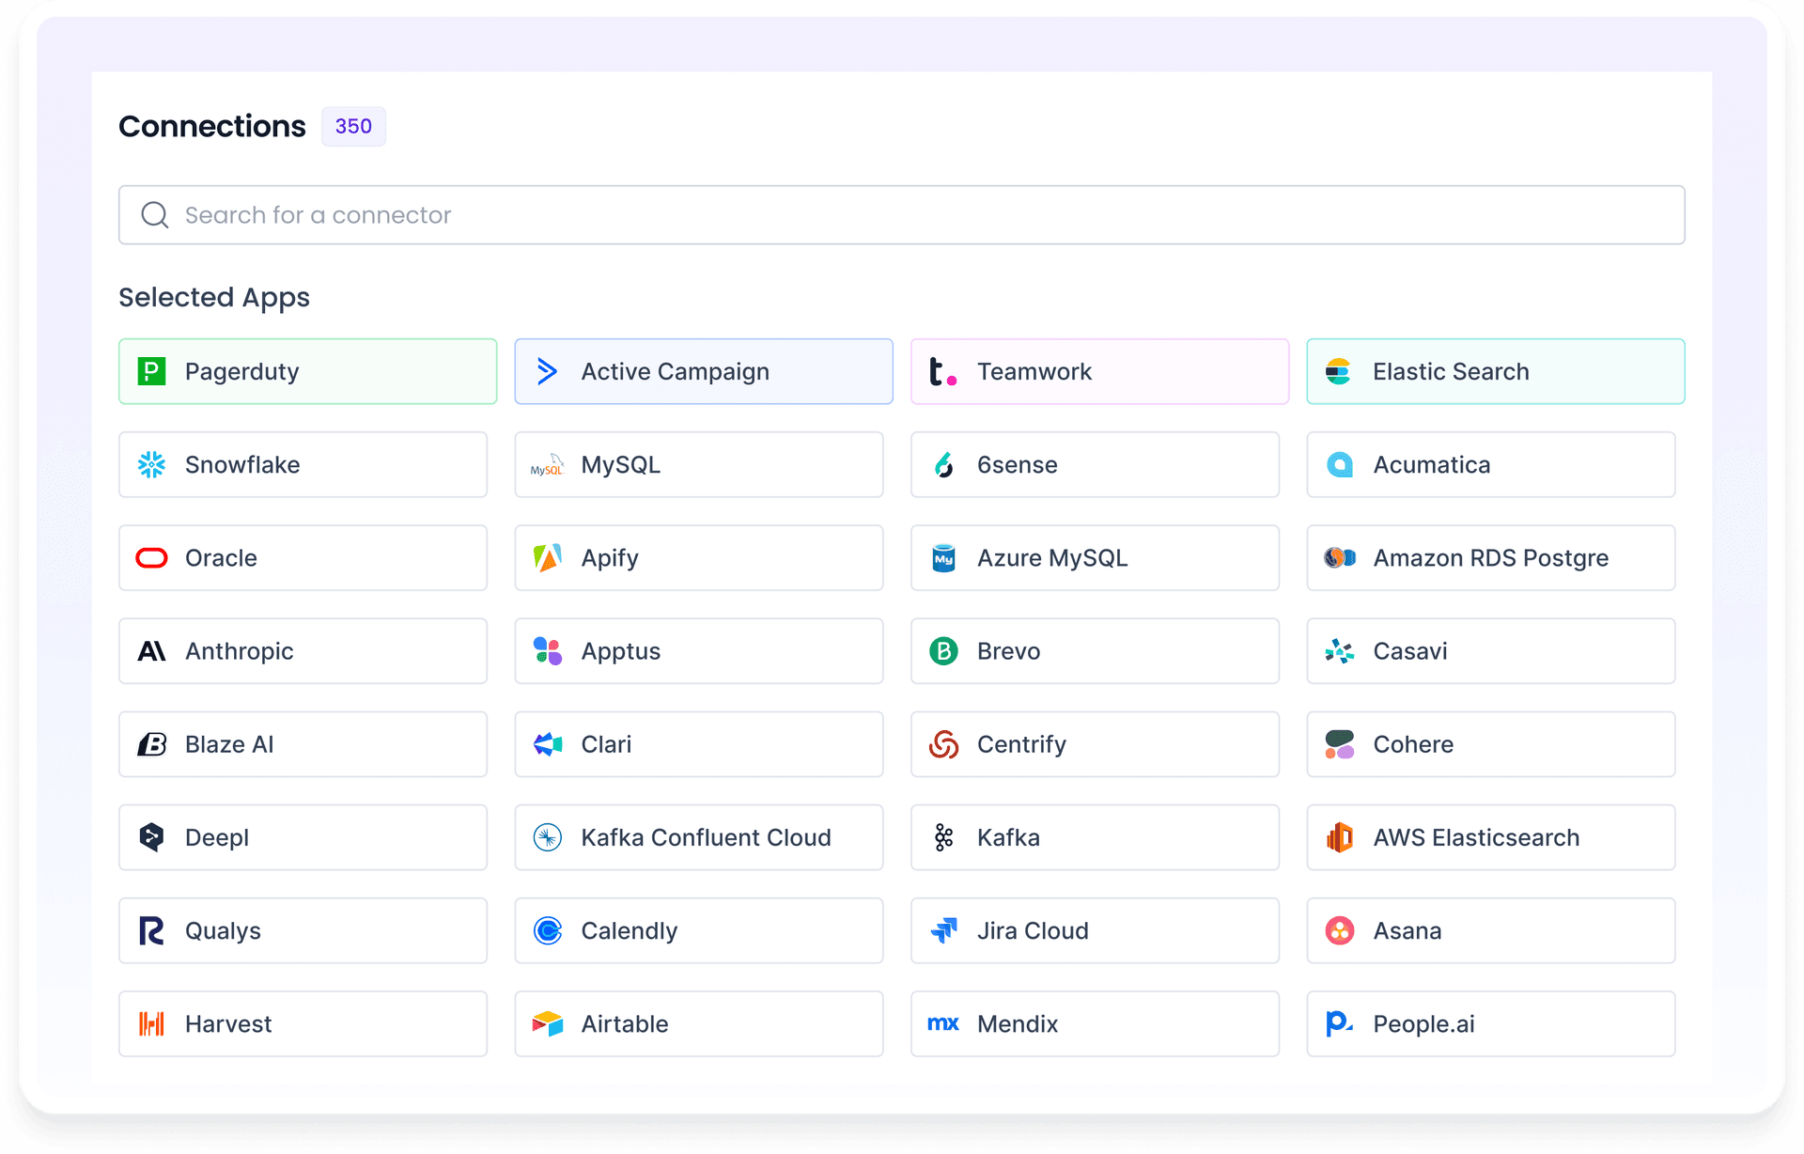Deselect the Teamwork selected app

click(x=1099, y=371)
